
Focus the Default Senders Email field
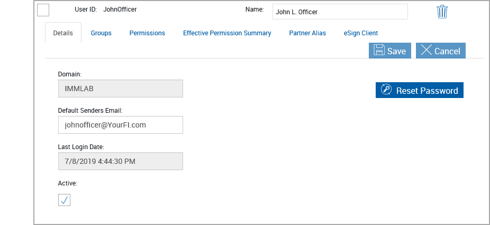[x=120, y=125]
